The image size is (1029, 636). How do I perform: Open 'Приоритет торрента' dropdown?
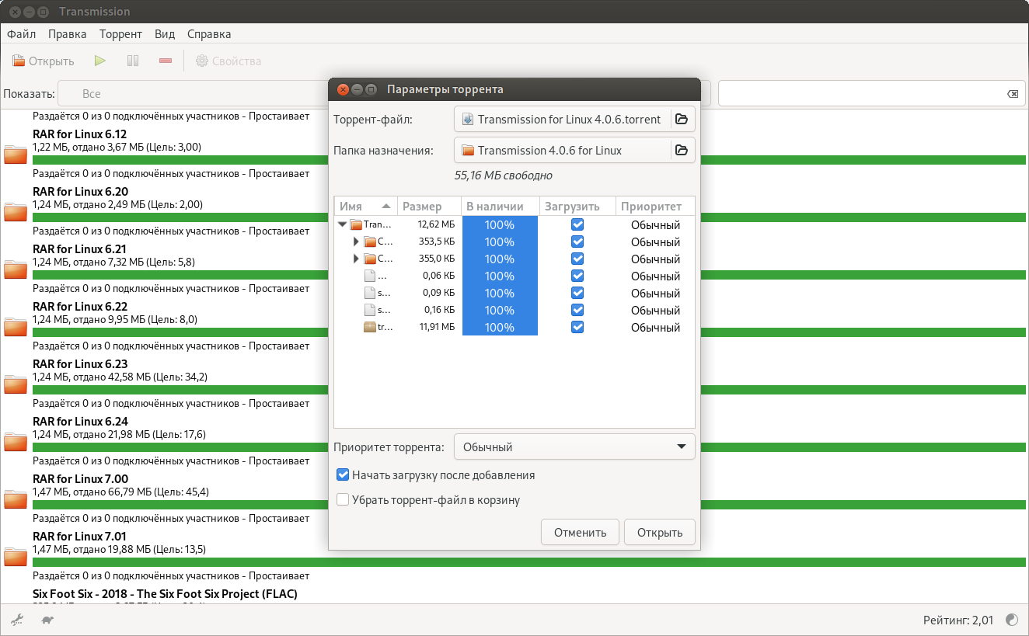click(574, 447)
